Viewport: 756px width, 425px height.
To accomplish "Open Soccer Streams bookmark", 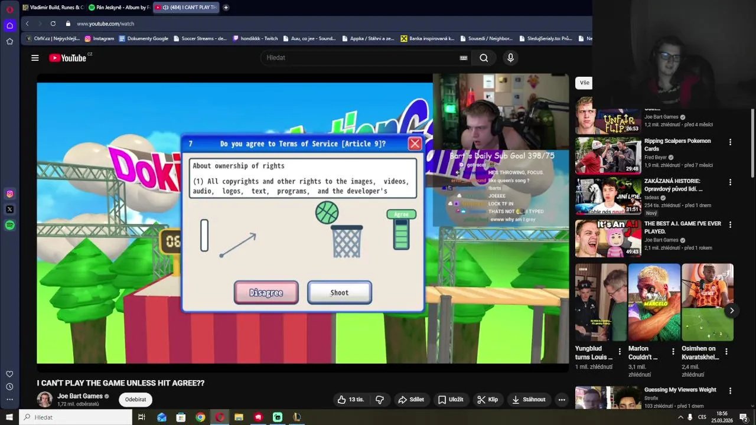I will click(200, 38).
